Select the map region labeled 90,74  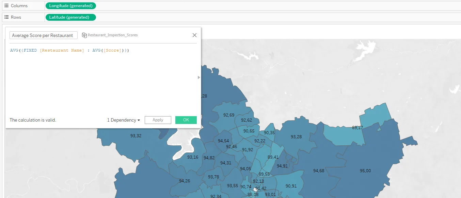pos(246,187)
